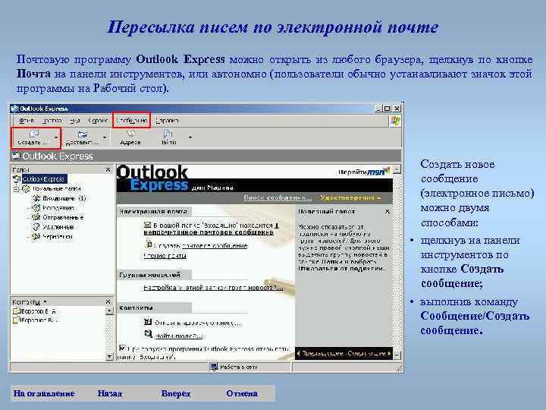Screen dimensions: 546x410
Task: Click the Входящие folder icon
Action: pos(36,198)
